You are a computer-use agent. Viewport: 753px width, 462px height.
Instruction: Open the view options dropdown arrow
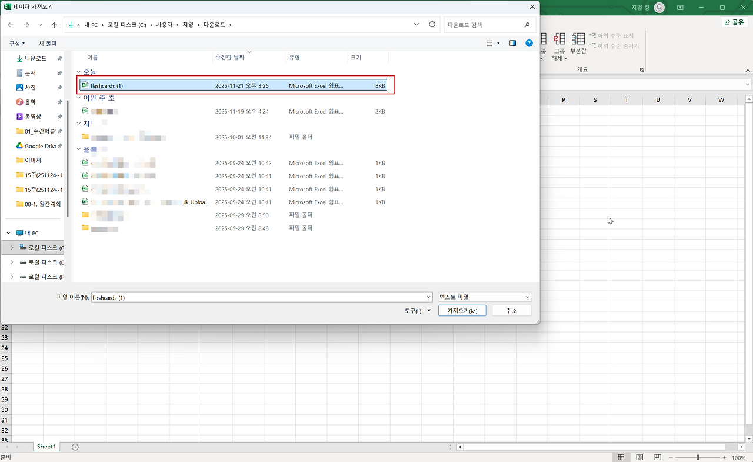point(498,43)
